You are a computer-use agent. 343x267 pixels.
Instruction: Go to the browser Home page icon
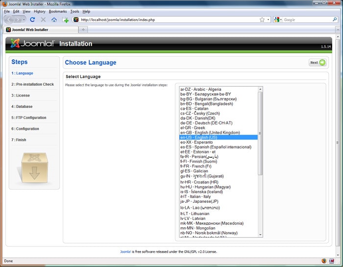coord(54,20)
